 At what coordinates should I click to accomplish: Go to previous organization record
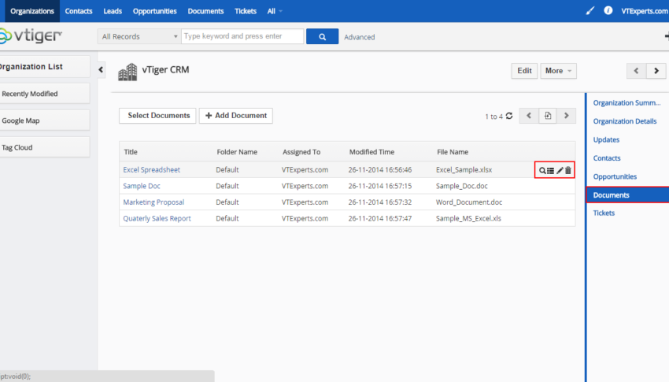click(636, 71)
